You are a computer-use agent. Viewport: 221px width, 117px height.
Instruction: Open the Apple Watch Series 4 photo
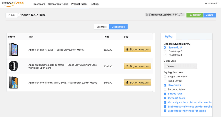tap(14, 66)
